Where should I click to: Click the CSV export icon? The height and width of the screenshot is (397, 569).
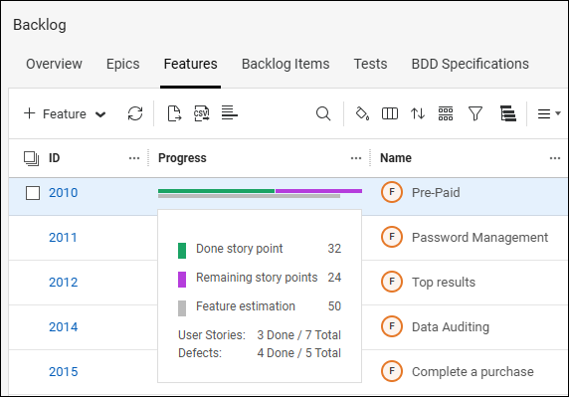[202, 113]
